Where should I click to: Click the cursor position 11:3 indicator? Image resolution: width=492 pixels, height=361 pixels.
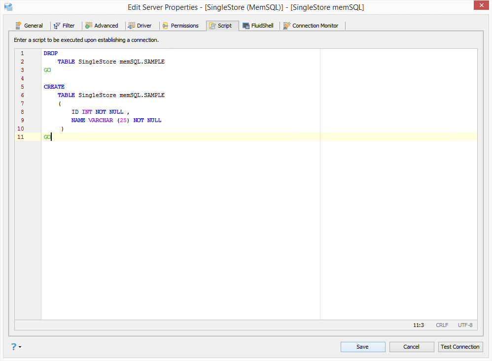(419, 325)
